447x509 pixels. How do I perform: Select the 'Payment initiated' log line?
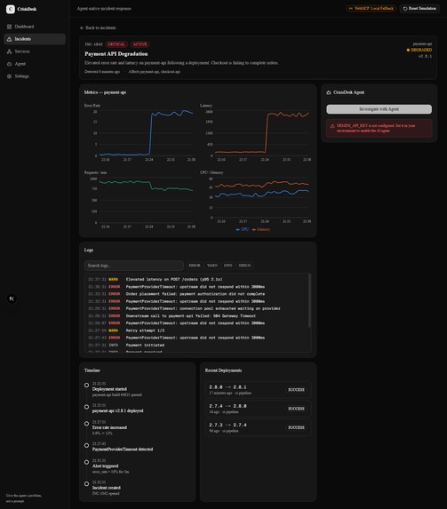coord(196,345)
